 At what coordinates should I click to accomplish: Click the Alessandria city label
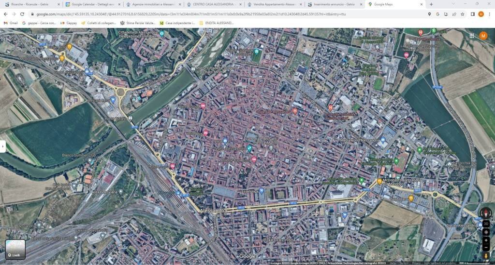213,211
